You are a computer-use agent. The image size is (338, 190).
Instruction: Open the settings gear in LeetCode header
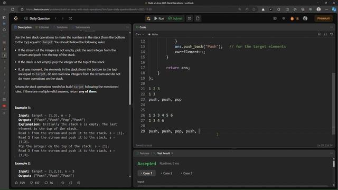coord(284,18)
